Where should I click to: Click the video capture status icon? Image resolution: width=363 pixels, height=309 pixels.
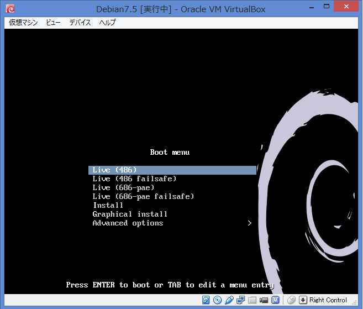pyautogui.click(x=264, y=300)
